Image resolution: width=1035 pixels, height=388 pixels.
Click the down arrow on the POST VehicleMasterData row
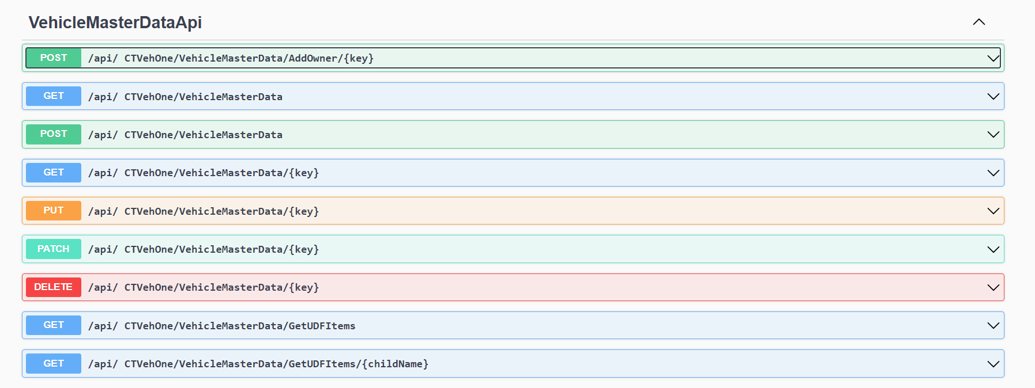pyautogui.click(x=992, y=135)
